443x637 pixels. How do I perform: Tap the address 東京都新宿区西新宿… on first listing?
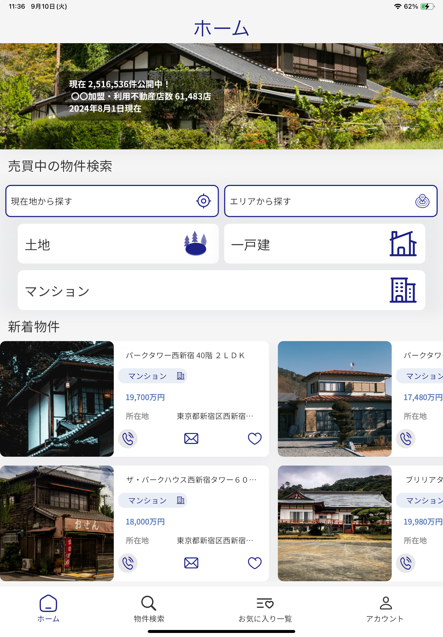point(215,416)
